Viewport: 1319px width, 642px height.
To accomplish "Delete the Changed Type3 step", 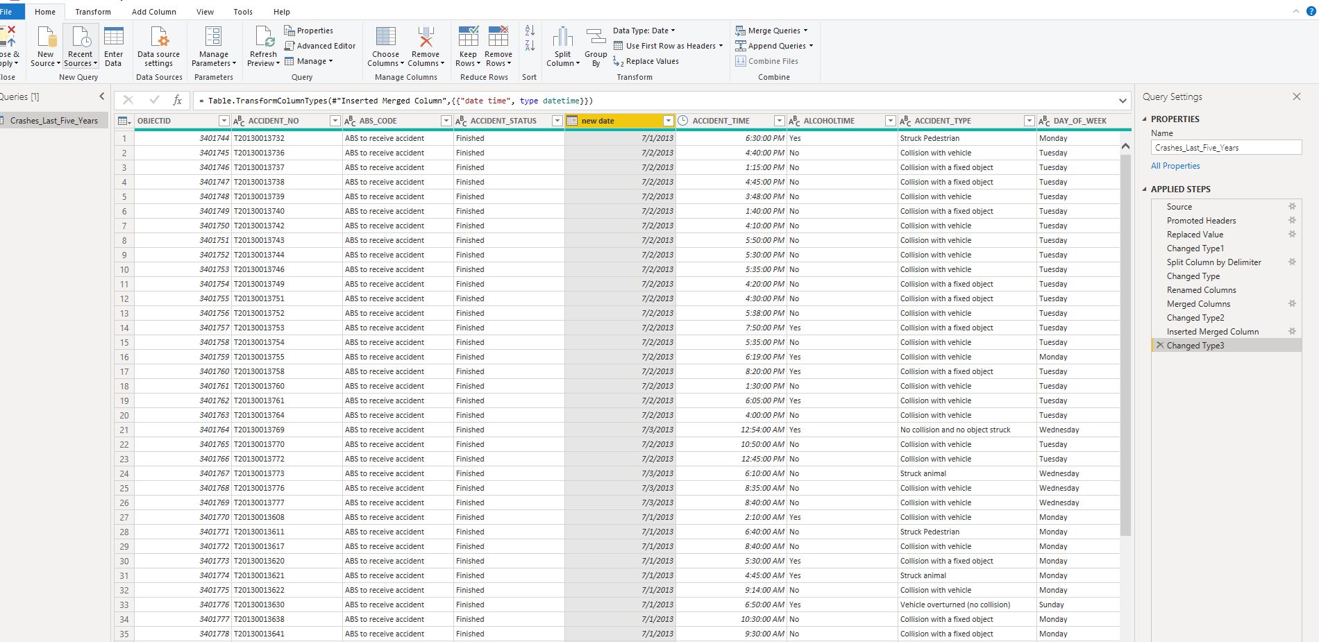I will [x=1159, y=345].
